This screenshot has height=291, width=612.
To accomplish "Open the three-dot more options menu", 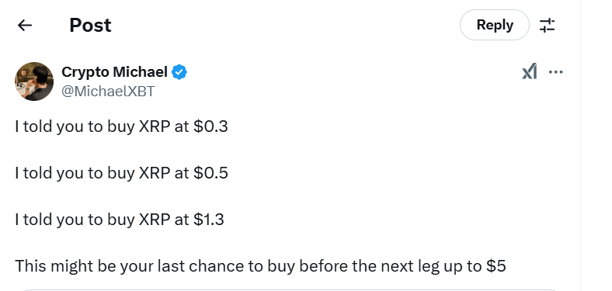I will (556, 71).
